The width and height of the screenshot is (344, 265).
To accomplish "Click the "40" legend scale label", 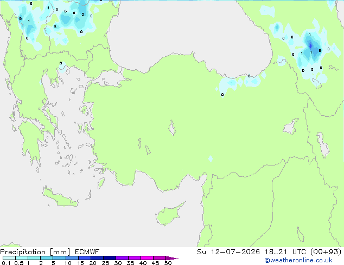I will point(143,263).
